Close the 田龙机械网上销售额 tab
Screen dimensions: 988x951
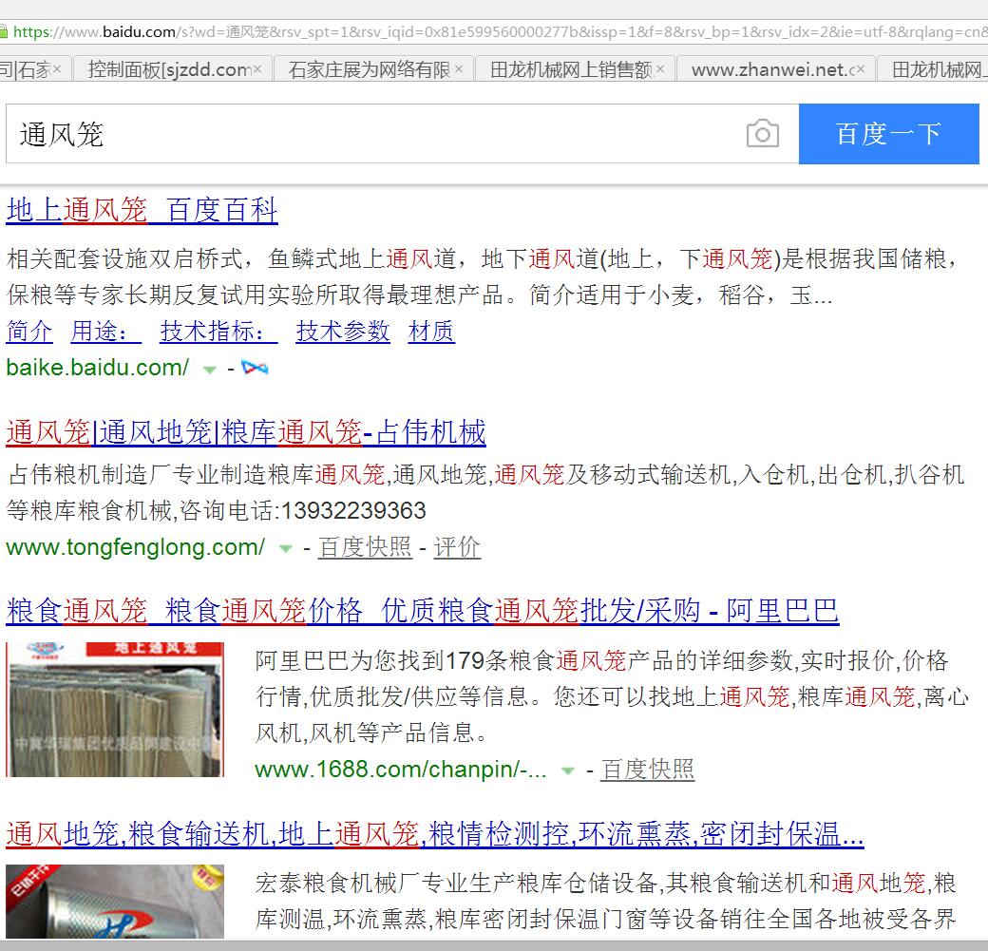659,69
